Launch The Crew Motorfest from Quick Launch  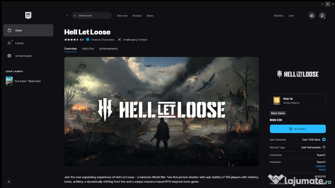click(x=23, y=81)
